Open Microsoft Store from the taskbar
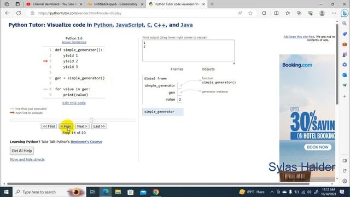 pyautogui.click(x=131, y=192)
